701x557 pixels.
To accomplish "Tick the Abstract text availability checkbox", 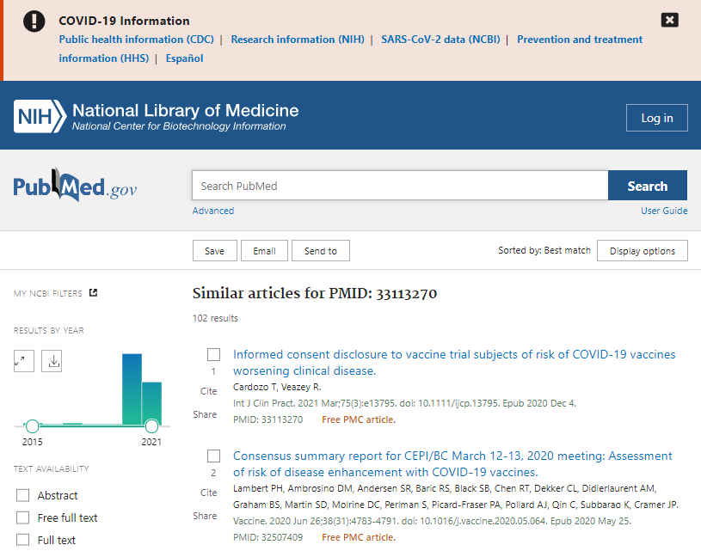I will click(23, 495).
